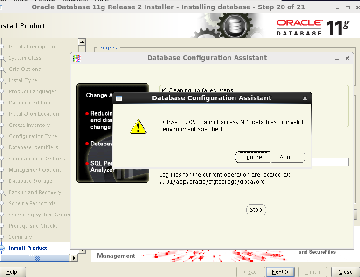The width and height of the screenshot is (360, 277).
Task: Click the Next button in installer
Action: (x=280, y=272)
